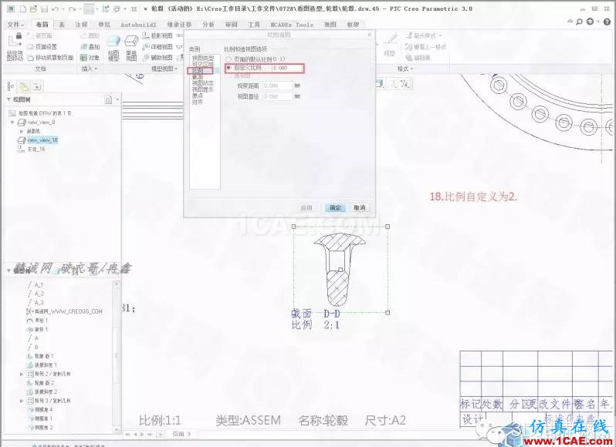The height and width of the screenshot is (447, 616).
Task: Click 对象 (Object) tool in Insert group
Action: pyautogui.click(x=90, y=58)
